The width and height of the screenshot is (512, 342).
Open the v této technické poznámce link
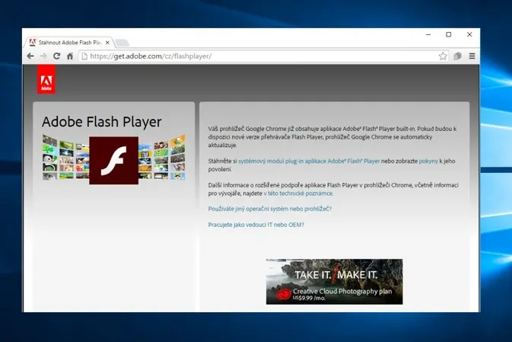pyautogui.click(x=298, y=193)
